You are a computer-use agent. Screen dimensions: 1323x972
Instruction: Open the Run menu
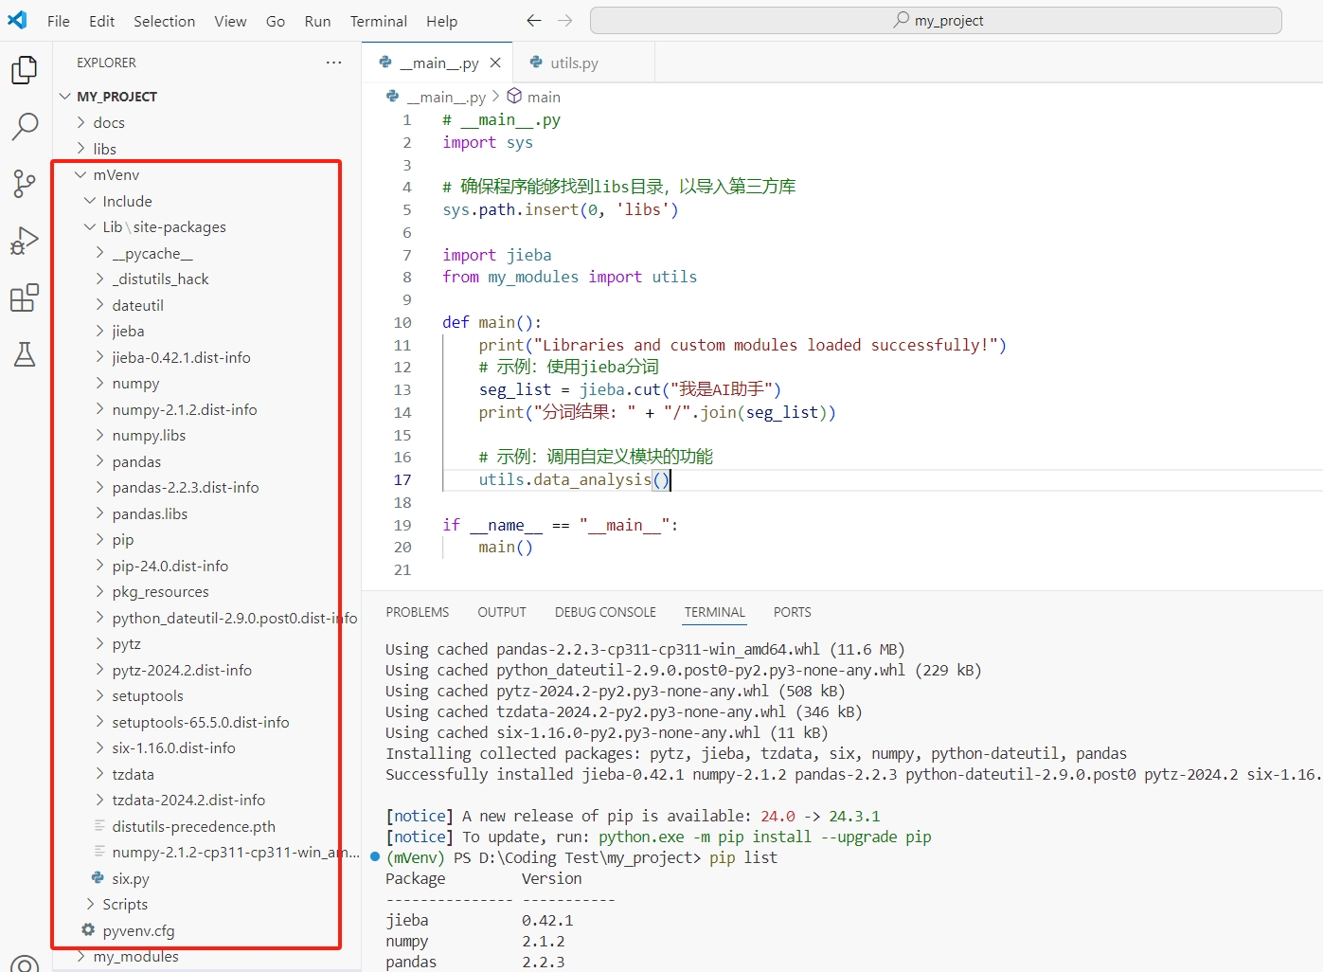tap(318, 21)
